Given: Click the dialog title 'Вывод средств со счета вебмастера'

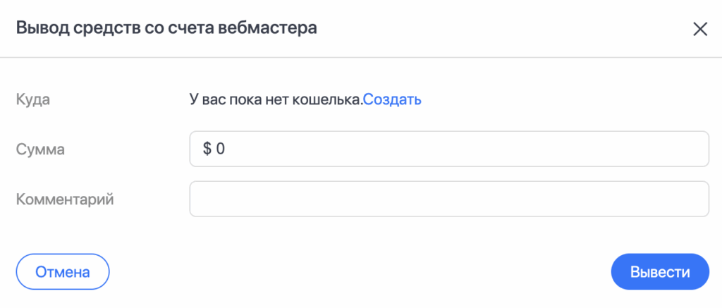Looking at the screenshot, I should pos(166,28).
